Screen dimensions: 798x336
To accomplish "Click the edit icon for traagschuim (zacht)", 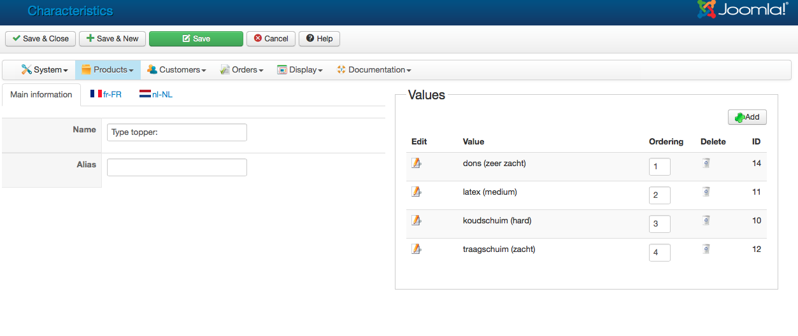I will click(417, 249).
